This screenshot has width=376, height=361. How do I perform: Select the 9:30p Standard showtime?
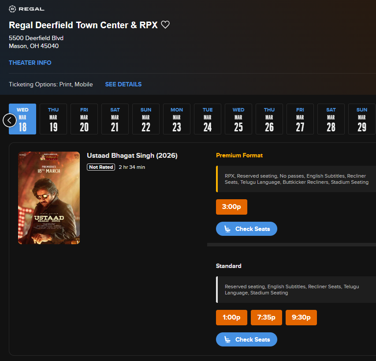pos(301,317)
